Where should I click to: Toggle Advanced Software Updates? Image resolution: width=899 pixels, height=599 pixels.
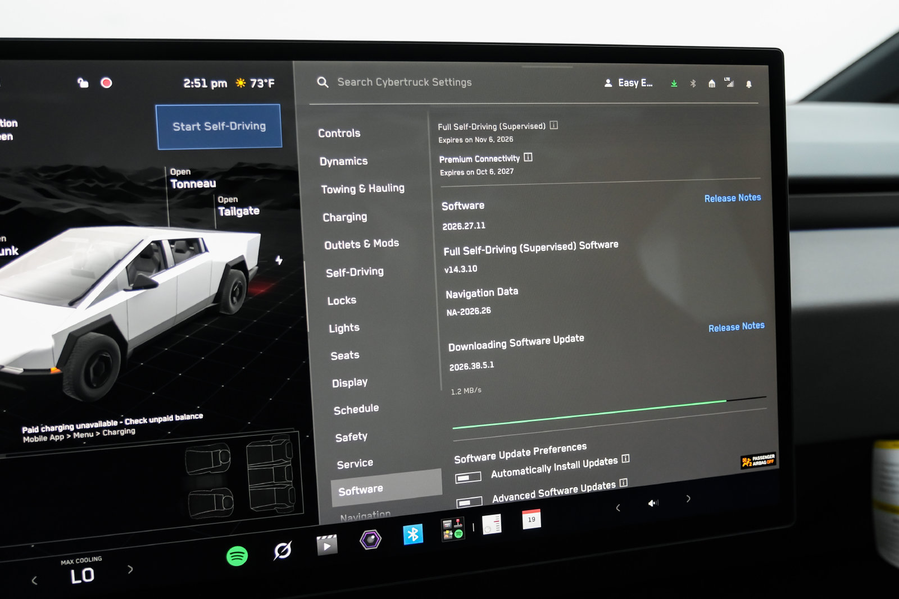tap(470, 502)
